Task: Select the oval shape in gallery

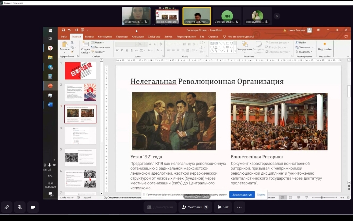Action: (231, 43)
